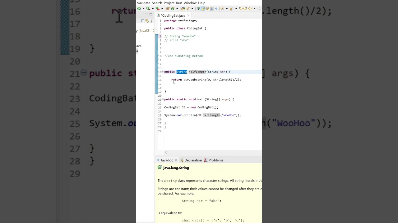Open the Package Explorer View Menu dots
Image resolution: width=398 pixels, height=223 pixels.
(x=151, y=21)
